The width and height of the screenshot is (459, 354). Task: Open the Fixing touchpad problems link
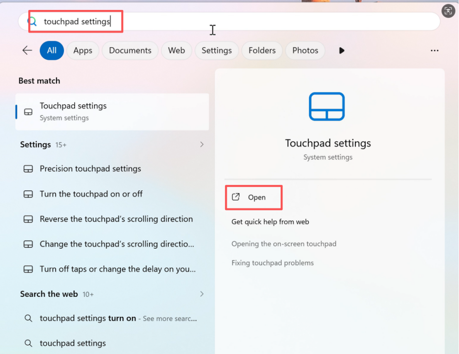point(272,263)
